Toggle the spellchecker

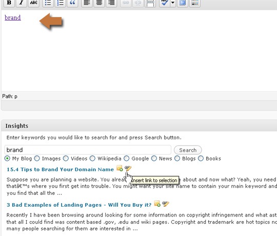click(x=165, y=3)
